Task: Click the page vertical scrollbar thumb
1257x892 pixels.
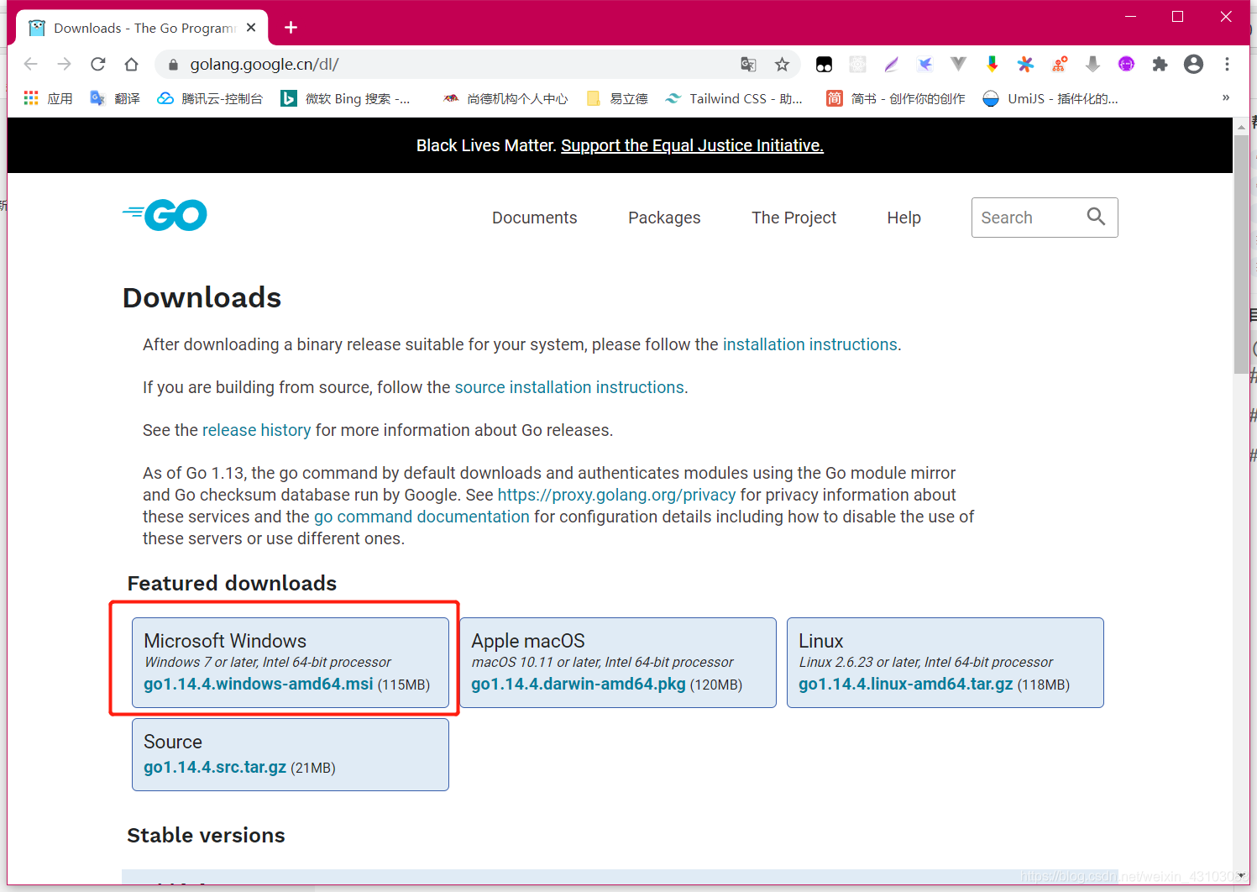Action: tap(1241, 254)
